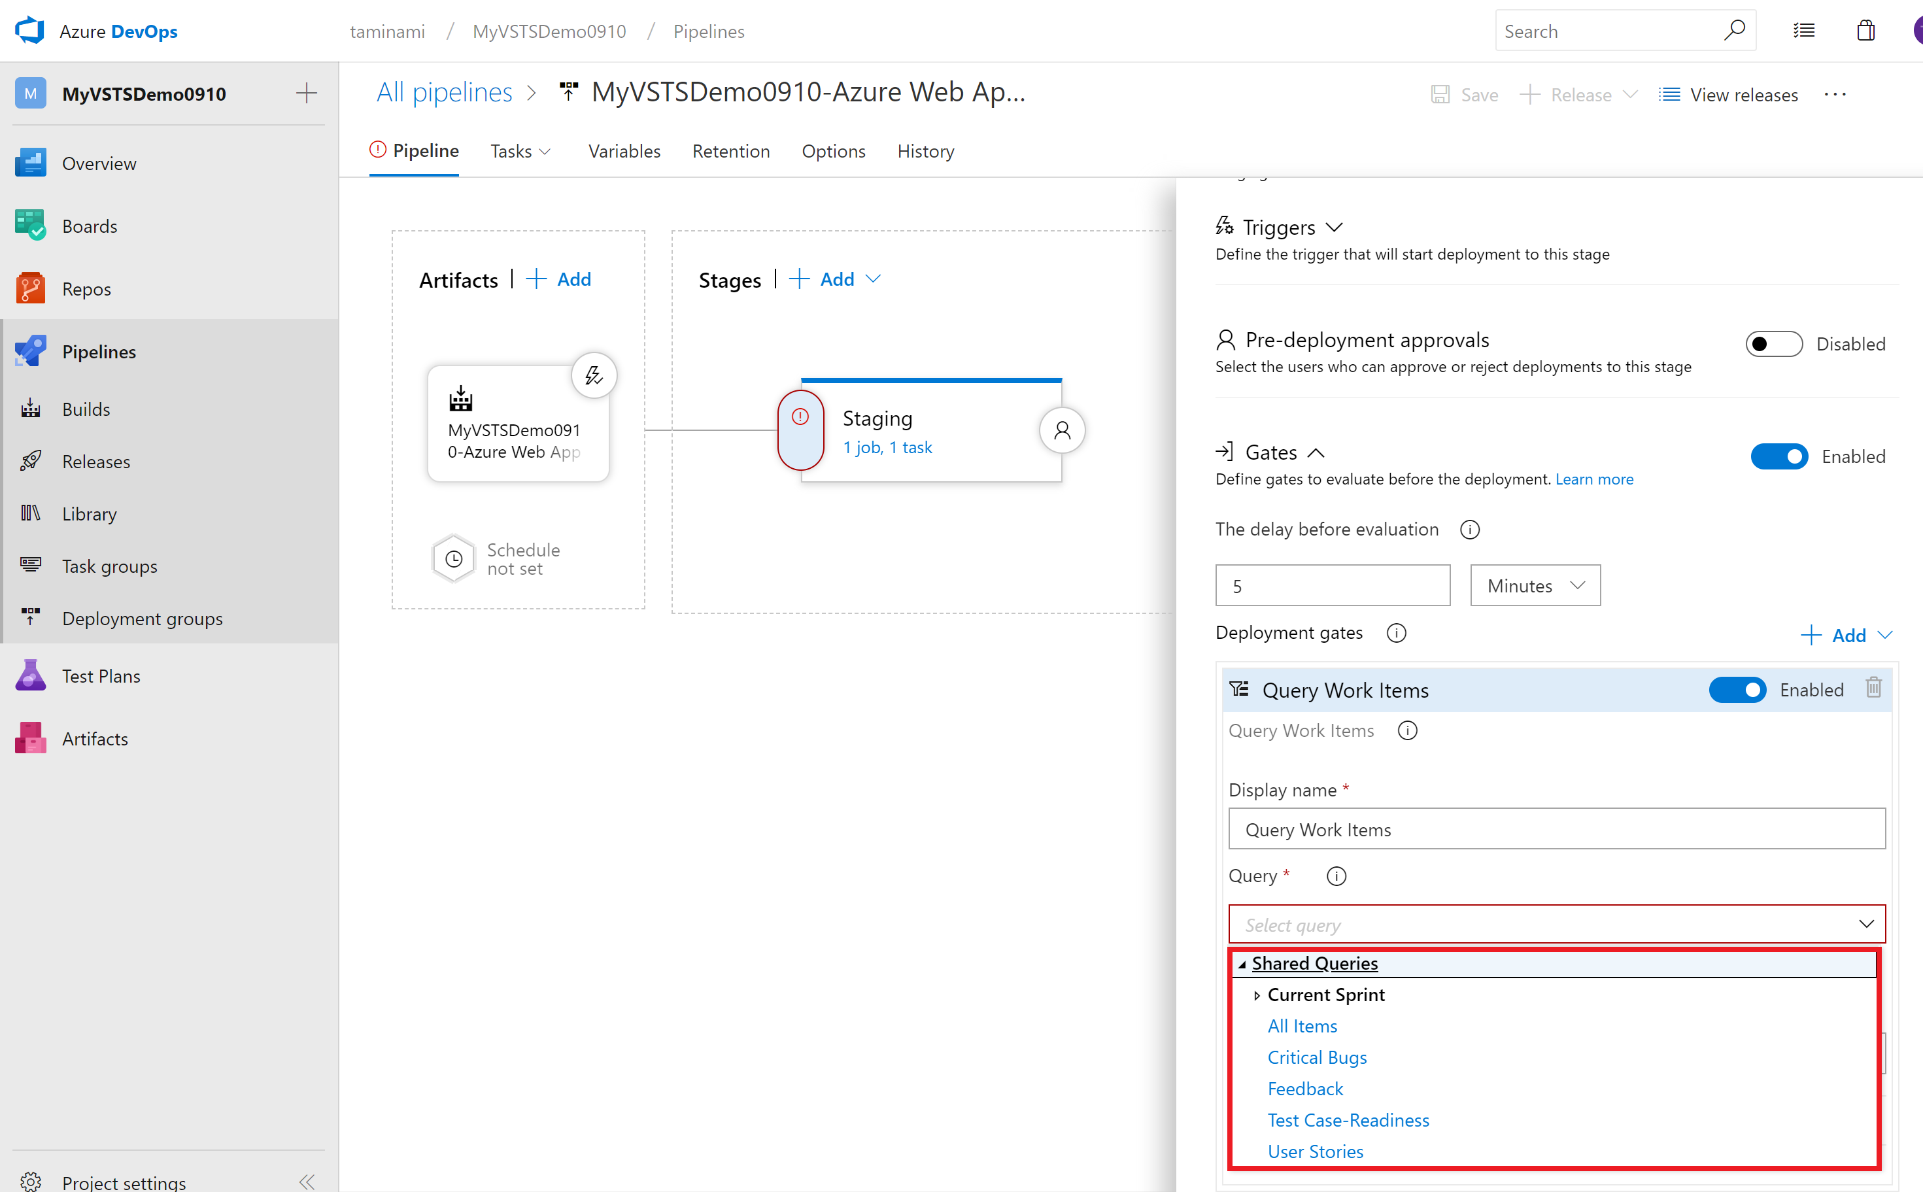This screenshot has width=1923, height=1192.
Task: Disable the Query Work Items gate toggle
Action: pos(1737,690)
